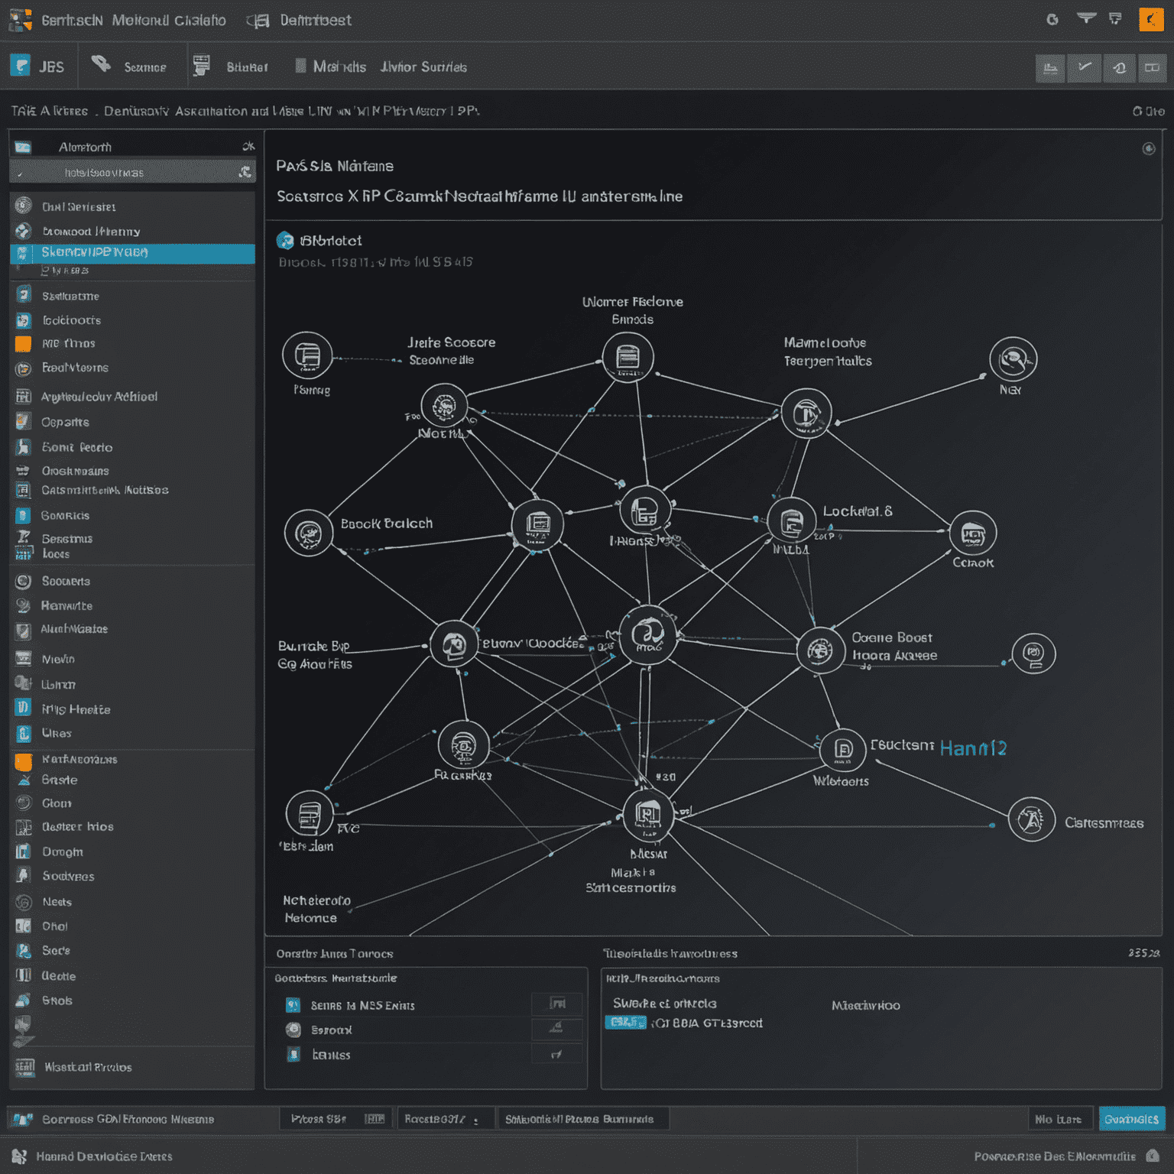The height and width of the screenshot is (1174, 1174).
Task: Click the blue Guodnigles button
Action: coord(1132,1119)
